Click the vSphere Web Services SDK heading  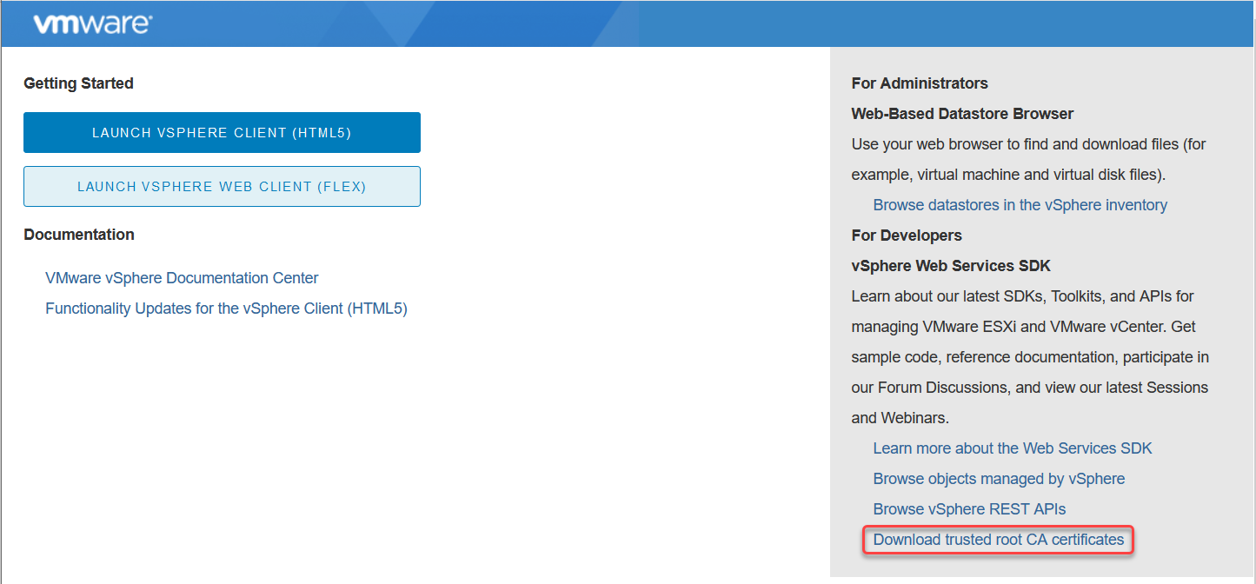click(x=951, y=266)
